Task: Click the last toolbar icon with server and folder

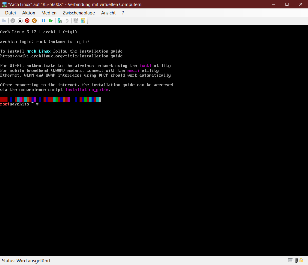Action: tap(83, 21)
